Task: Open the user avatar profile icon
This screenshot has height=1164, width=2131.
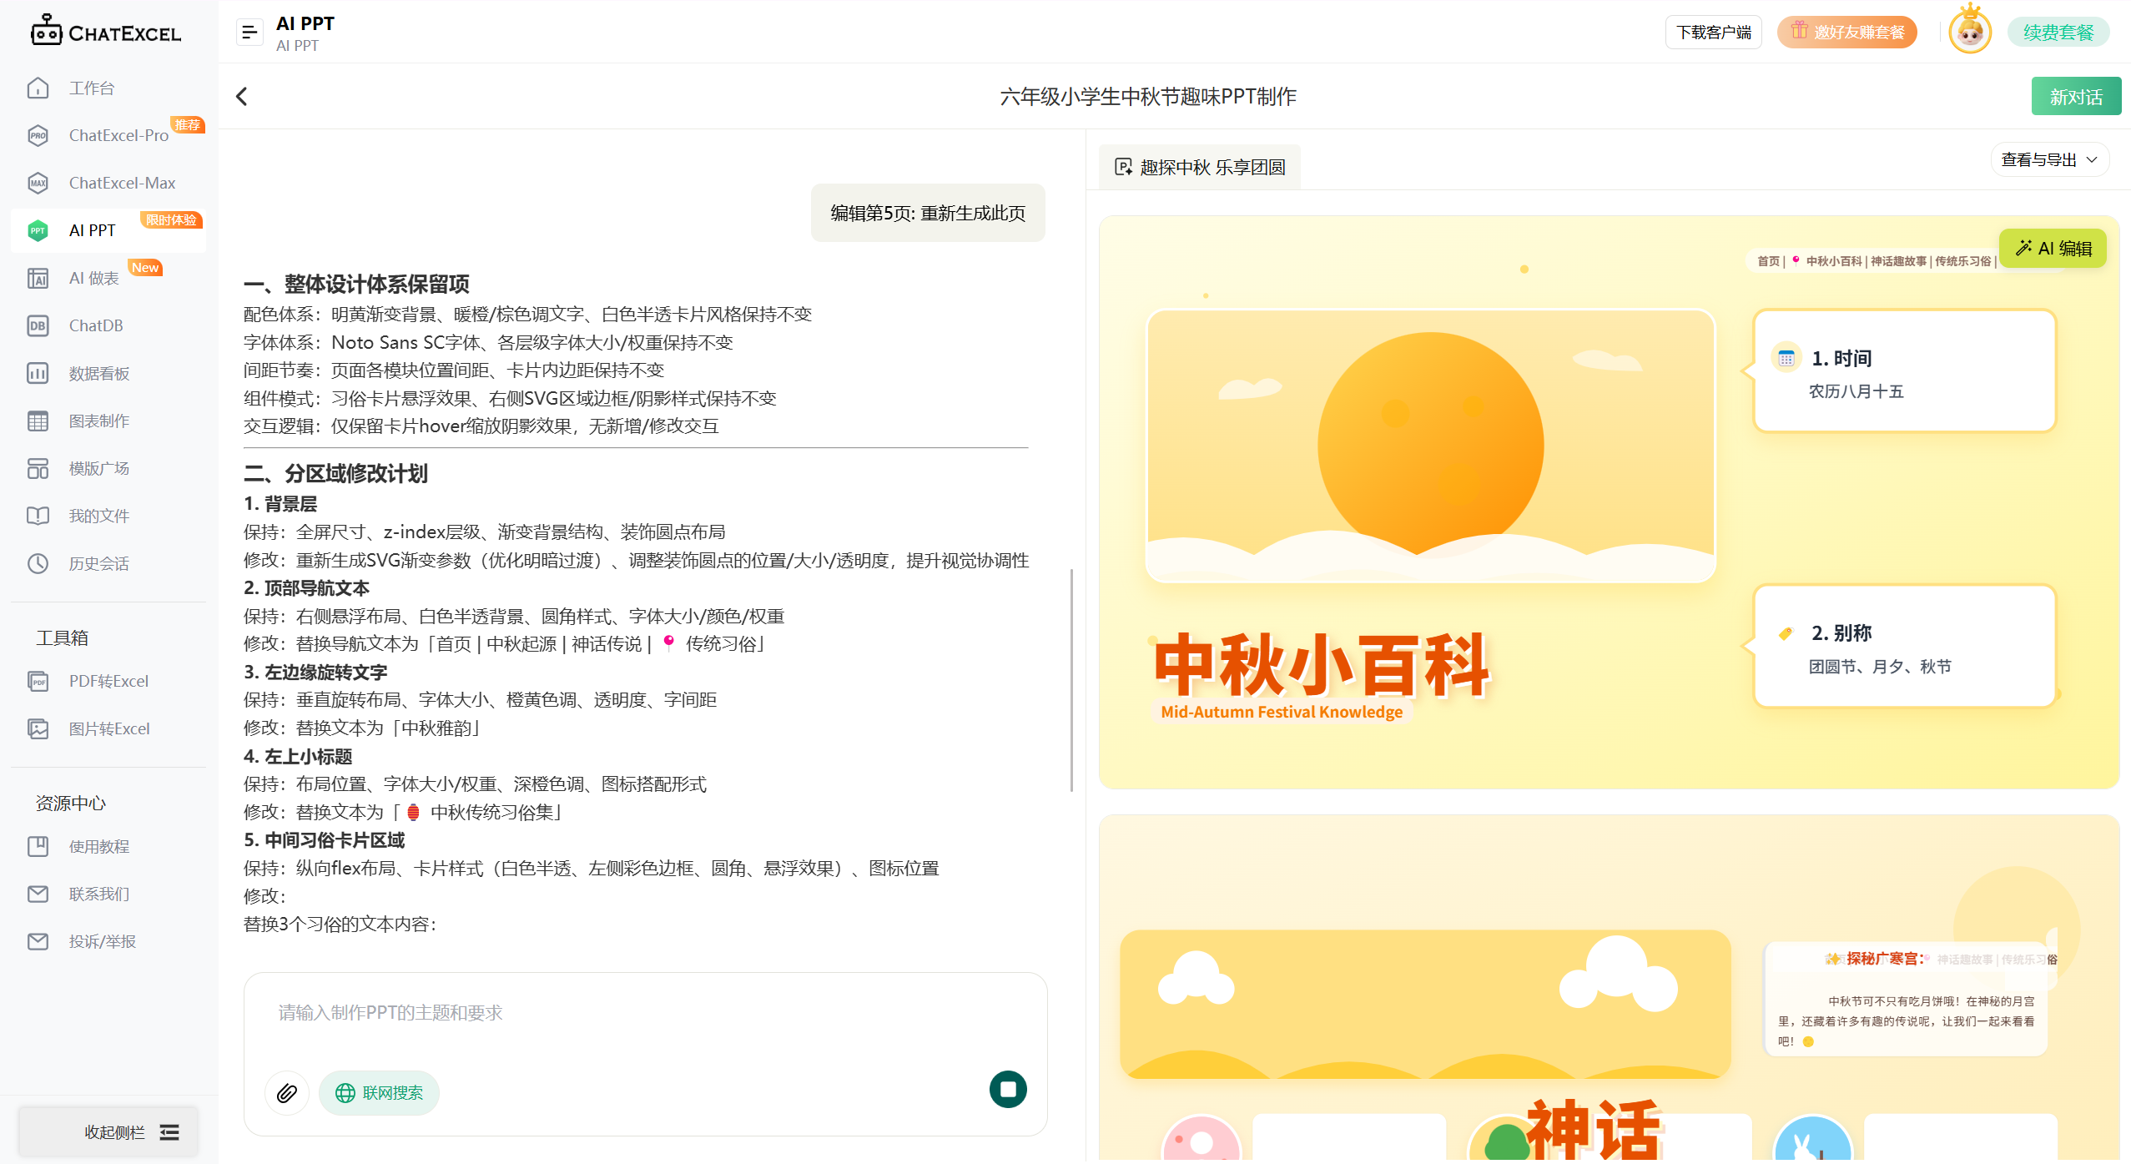Action: (x=1969, y=33)
